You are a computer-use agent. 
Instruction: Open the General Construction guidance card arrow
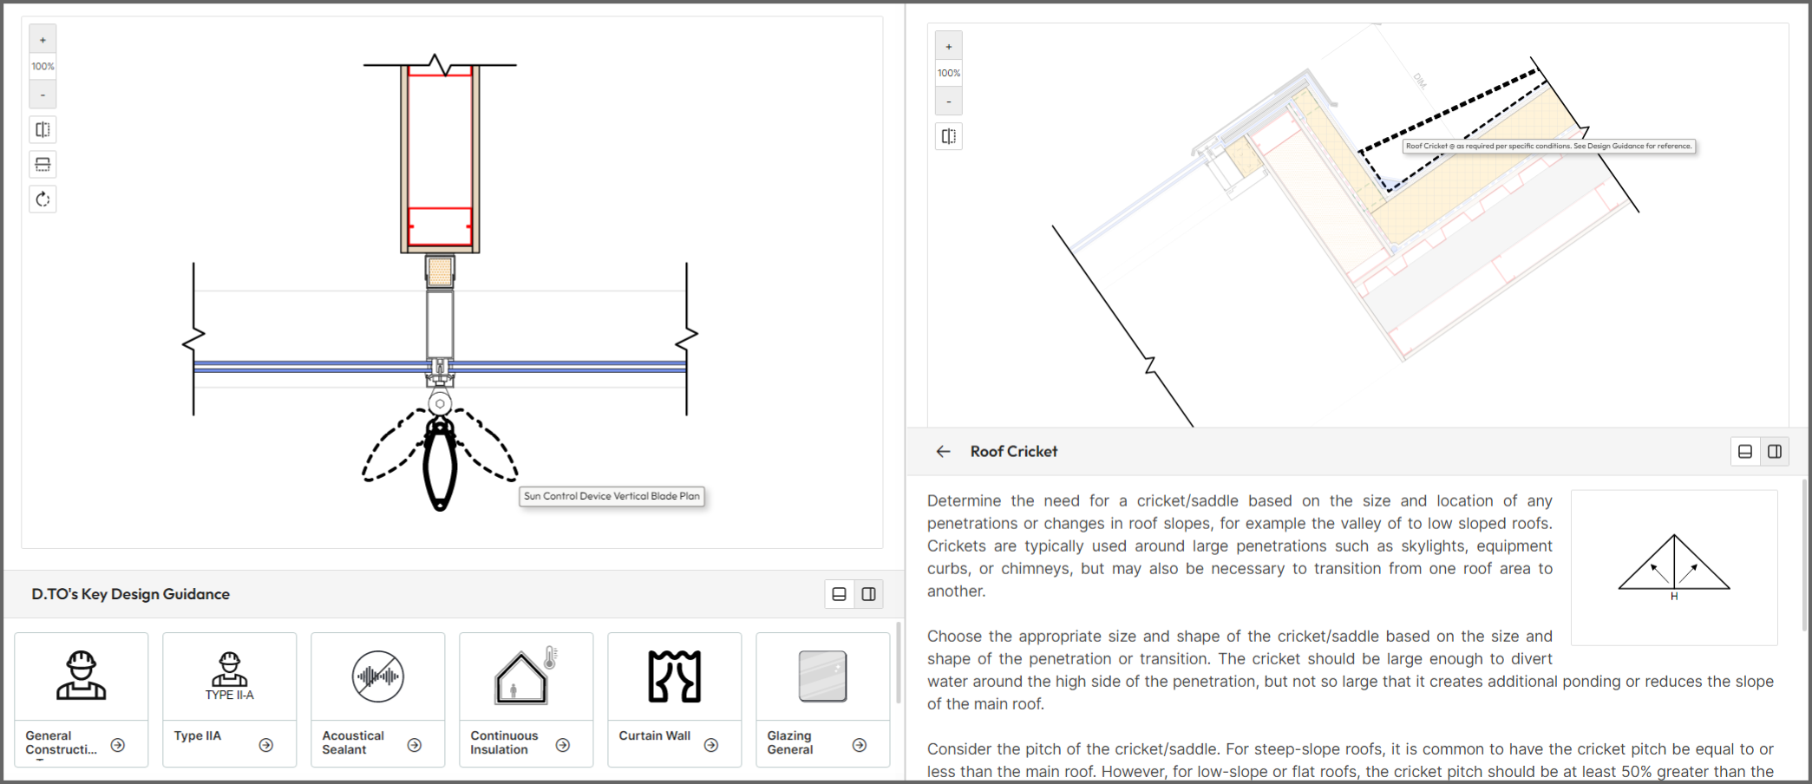click(118, 745)
